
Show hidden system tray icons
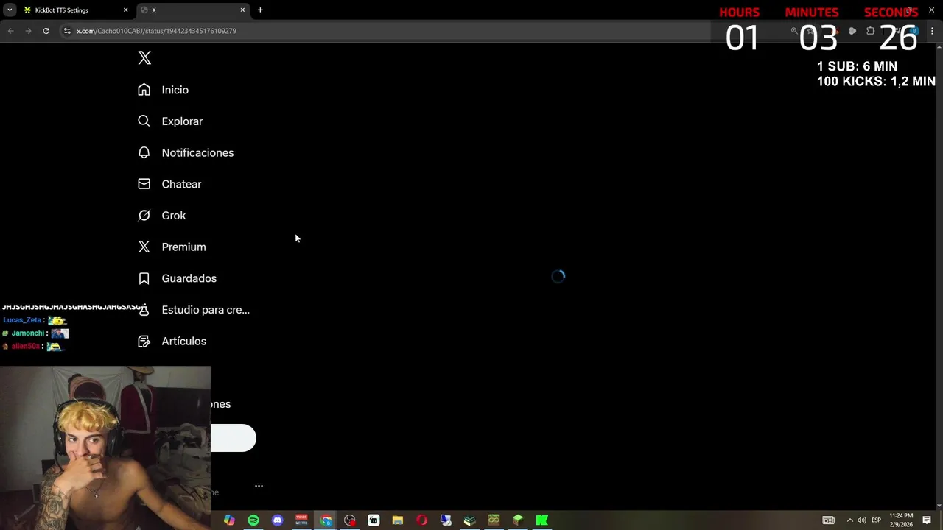(849, 520)
